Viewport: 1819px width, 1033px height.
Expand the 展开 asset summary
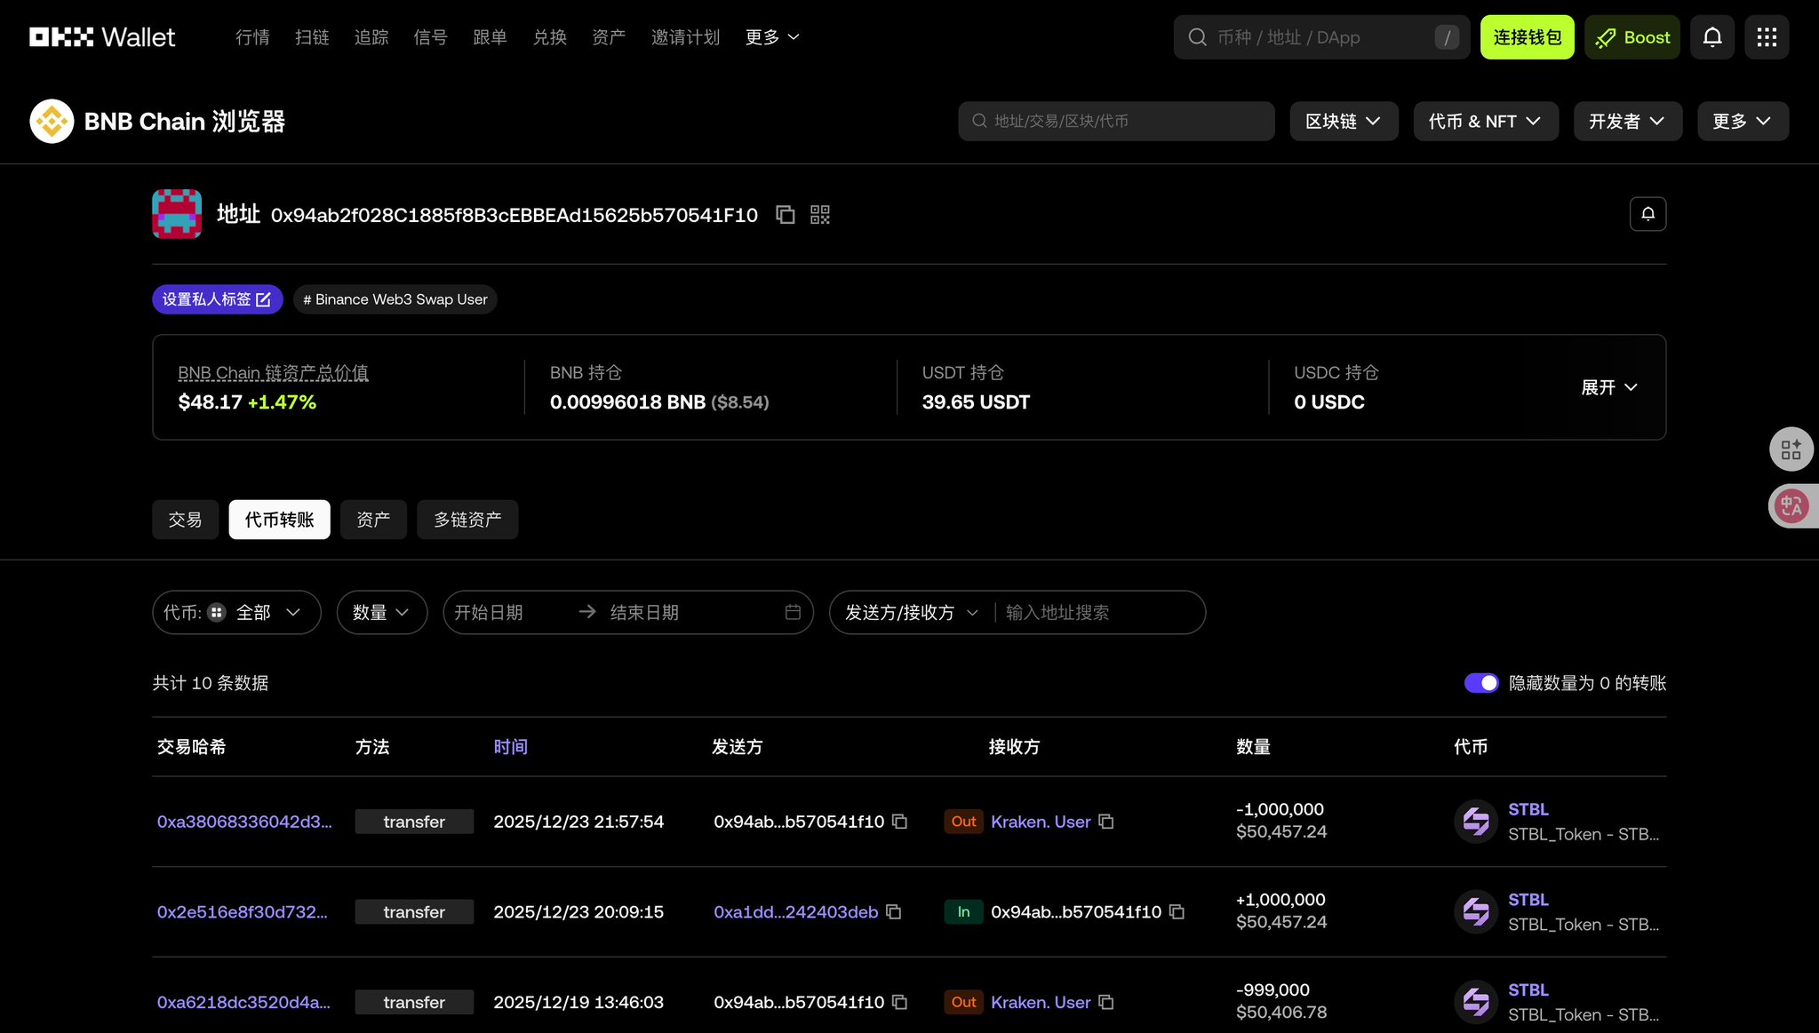(x=1608, y=387)
